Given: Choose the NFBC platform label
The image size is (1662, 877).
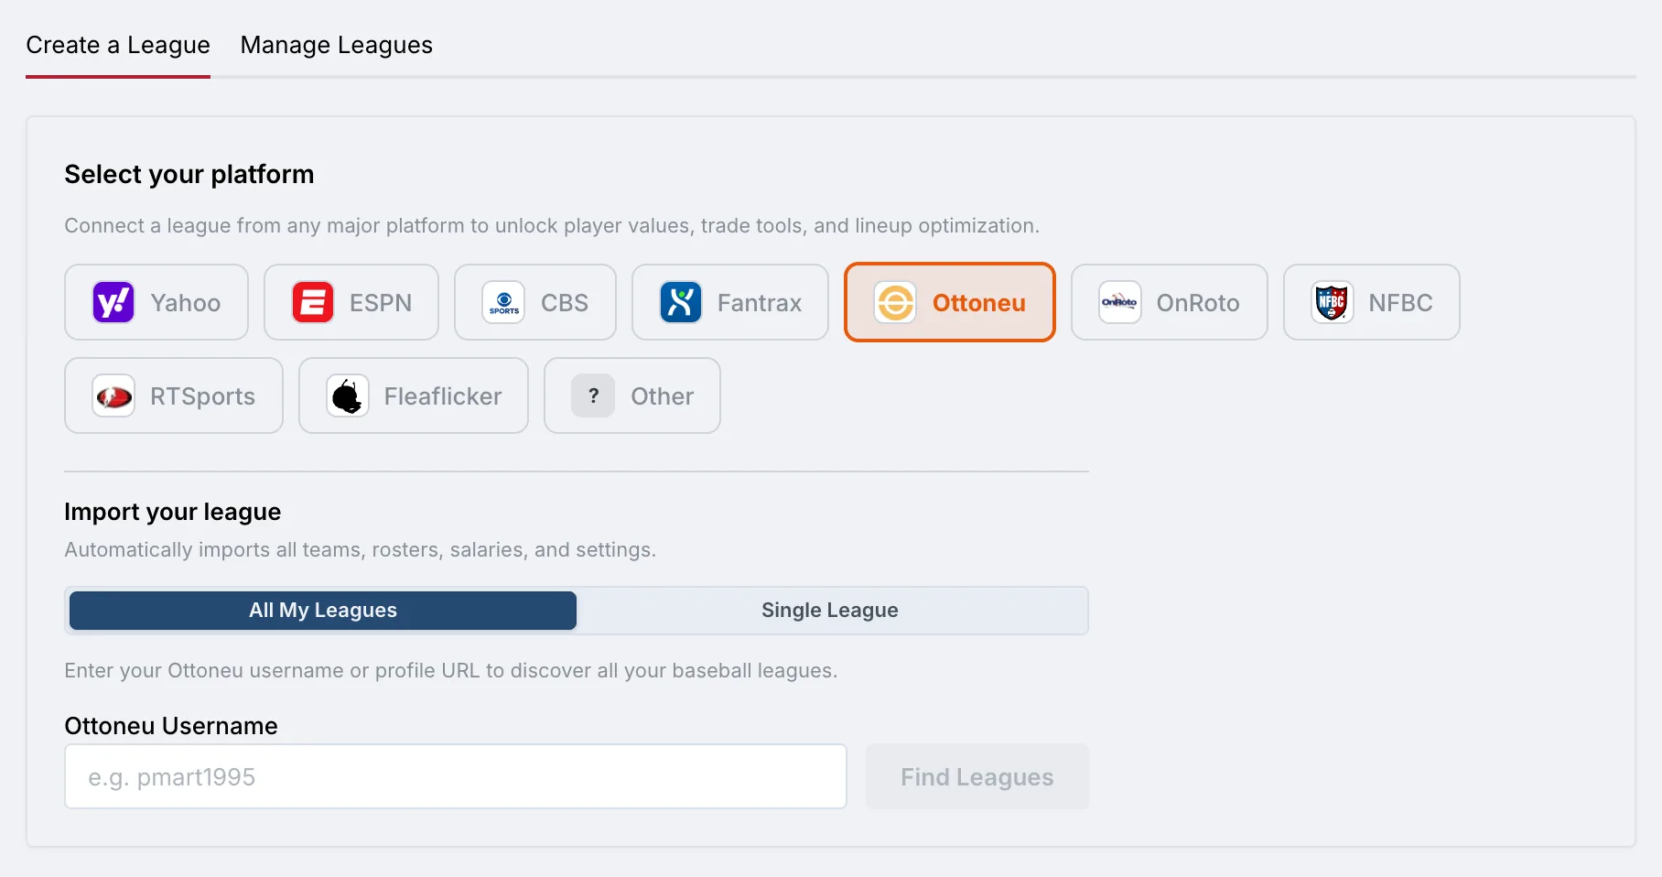Looking at the screenshot, I should tap(1400, 303).
